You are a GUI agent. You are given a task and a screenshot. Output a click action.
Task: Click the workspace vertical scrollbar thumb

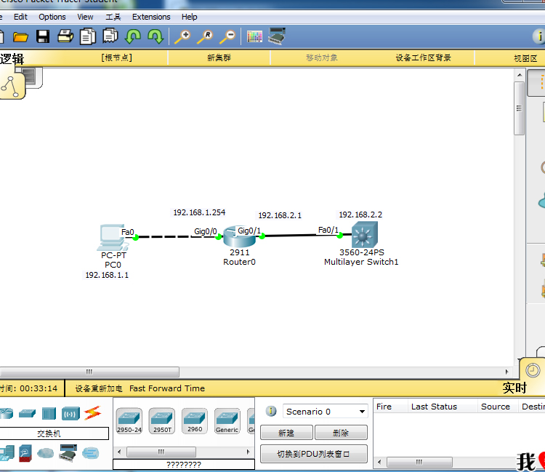click(x=520, y=108)
